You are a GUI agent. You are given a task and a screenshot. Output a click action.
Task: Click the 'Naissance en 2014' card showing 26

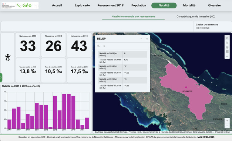53,45
